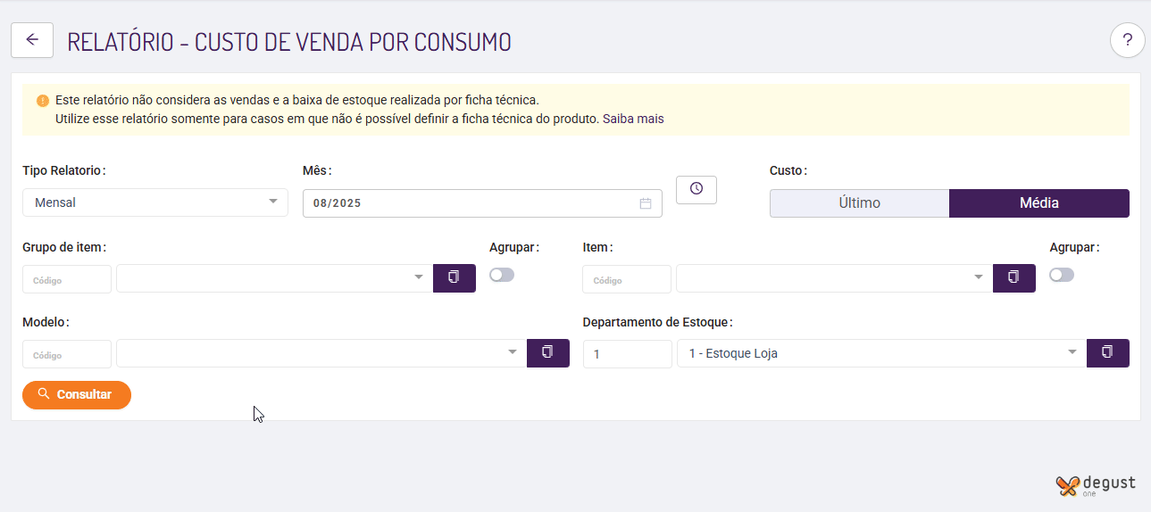Click the back arrow button

click(x=32, y=40)
